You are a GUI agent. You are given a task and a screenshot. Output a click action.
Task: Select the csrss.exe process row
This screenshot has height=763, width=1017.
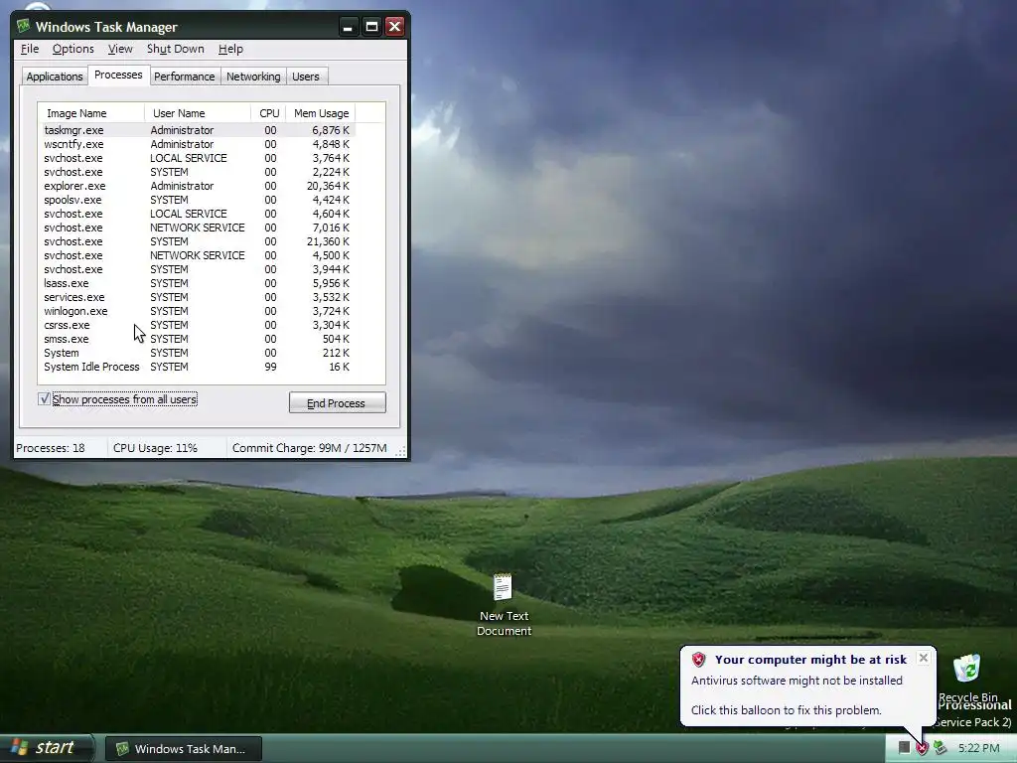point(198,325)
